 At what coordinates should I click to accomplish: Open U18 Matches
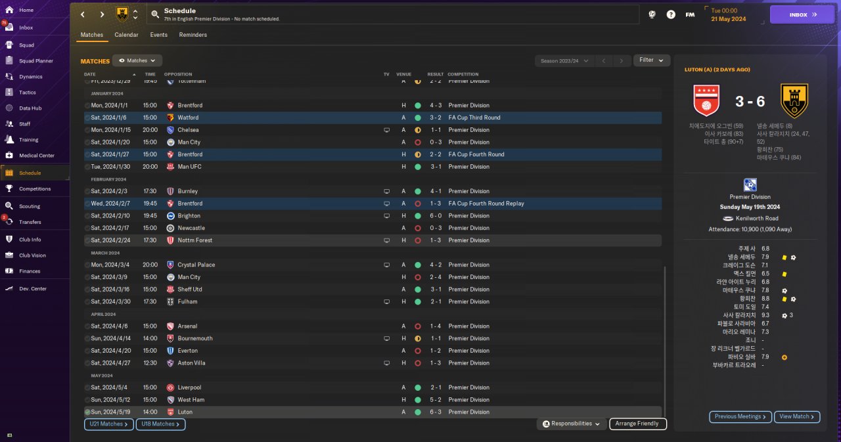[x=160, y=424]
